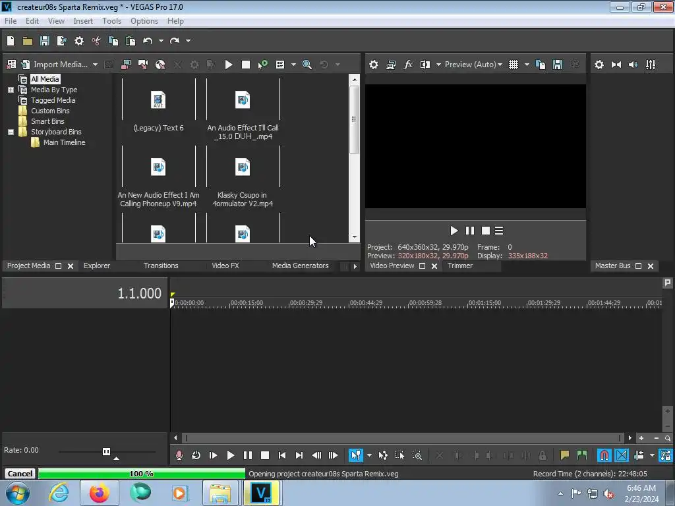This screenshot has height=506, width=675.
Task: Open Project Properties gear in main toolbar
Action: (79, 41)
